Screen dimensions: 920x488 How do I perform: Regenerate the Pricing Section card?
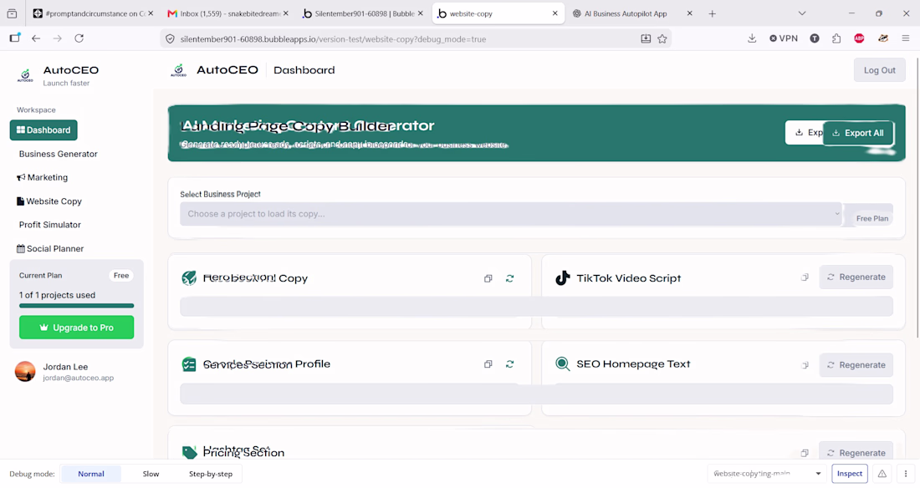click(856, 452)
